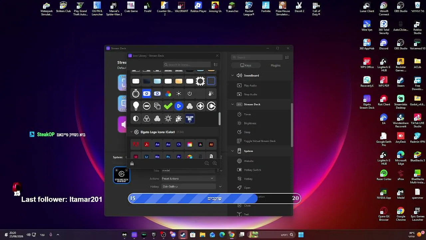426x240 pixels.
Task: Collapse the Soundboard action group
Action: 233,76
